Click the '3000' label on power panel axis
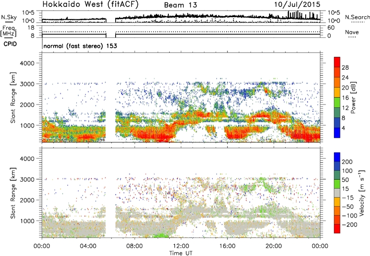Image resolution: width=370 pixels, height=256 pixels. (27, 84)
